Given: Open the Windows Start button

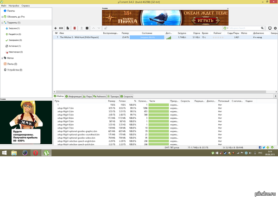Looking at the screenshot, I should tap(4, 153).
